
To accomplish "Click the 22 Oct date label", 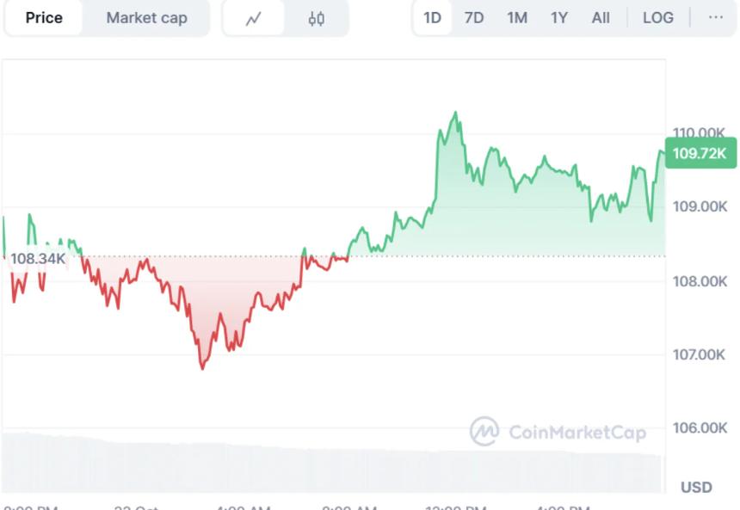I will click(134, 507).
